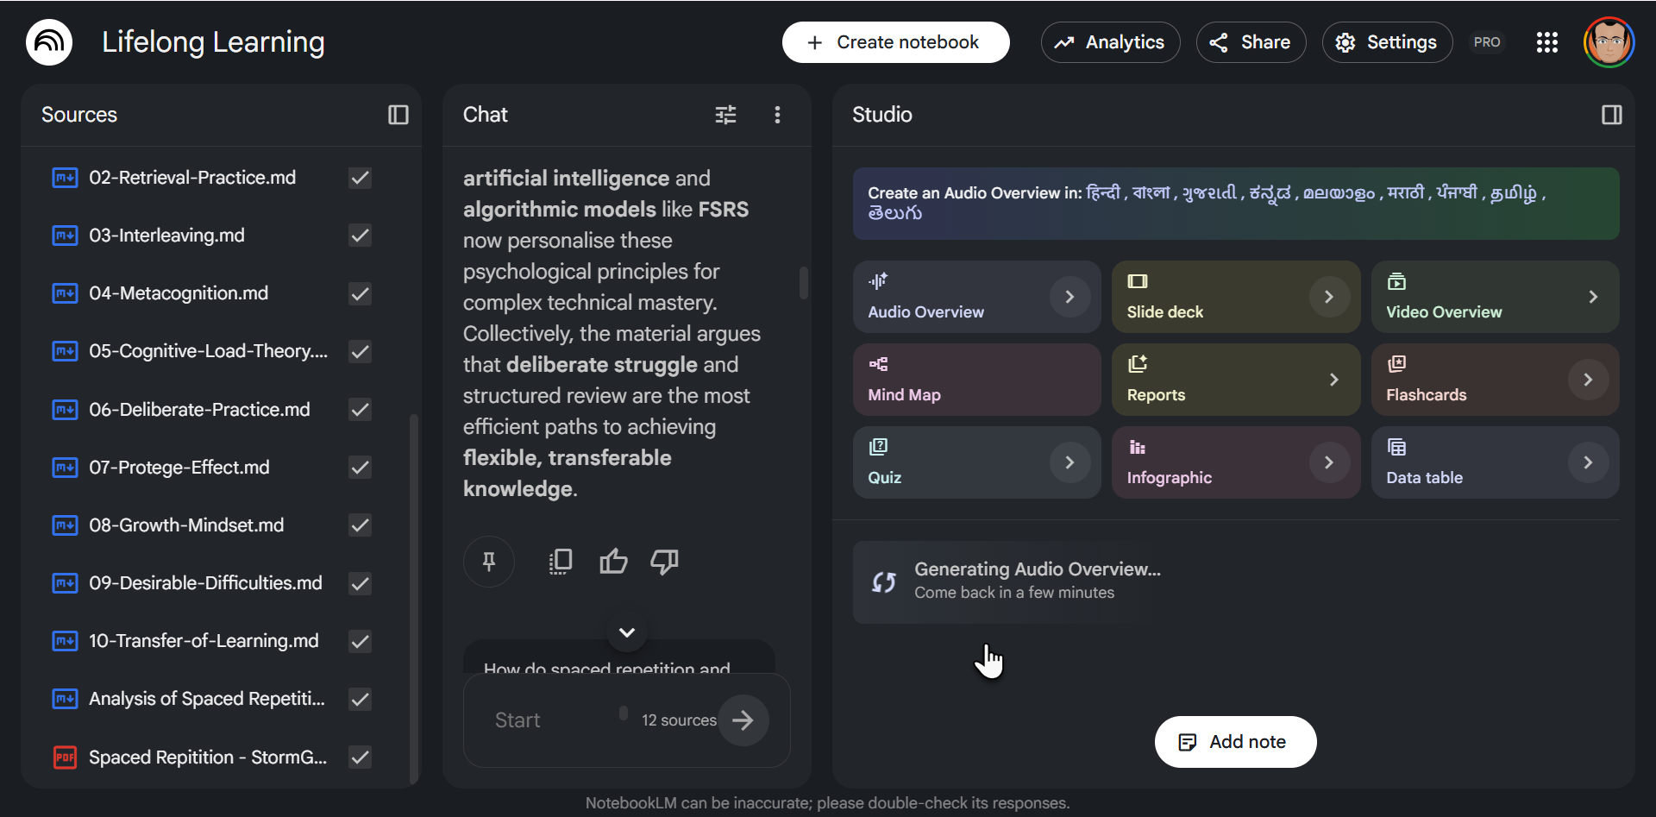
Task: Click the generating audio spinner icon
Action: tap(884, 582)
